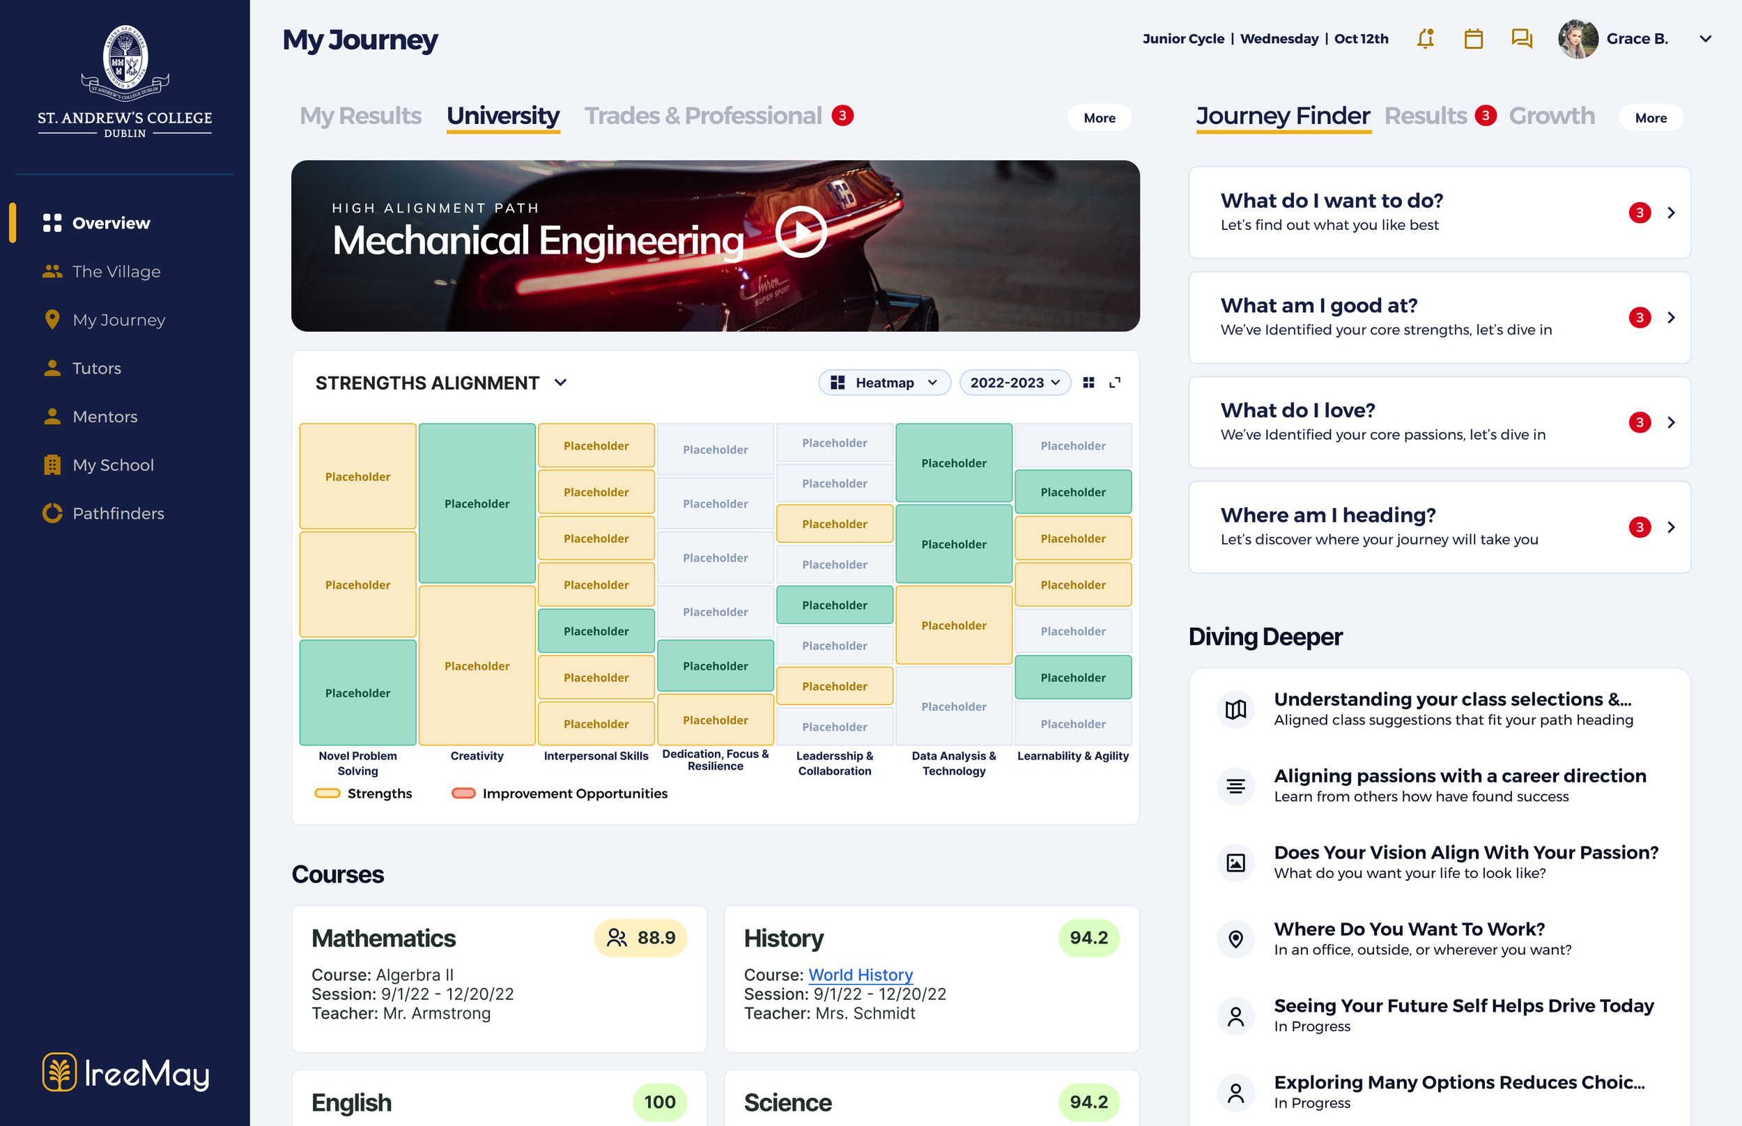Open the calendar icon in header
This screenshot has height=1126, width=1742.
[1473, 39]
